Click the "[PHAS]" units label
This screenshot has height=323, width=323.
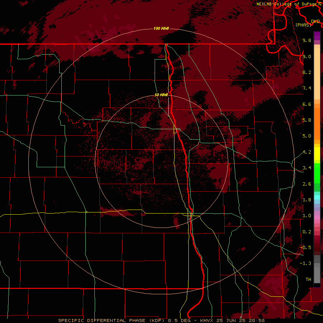click(303, 25)
